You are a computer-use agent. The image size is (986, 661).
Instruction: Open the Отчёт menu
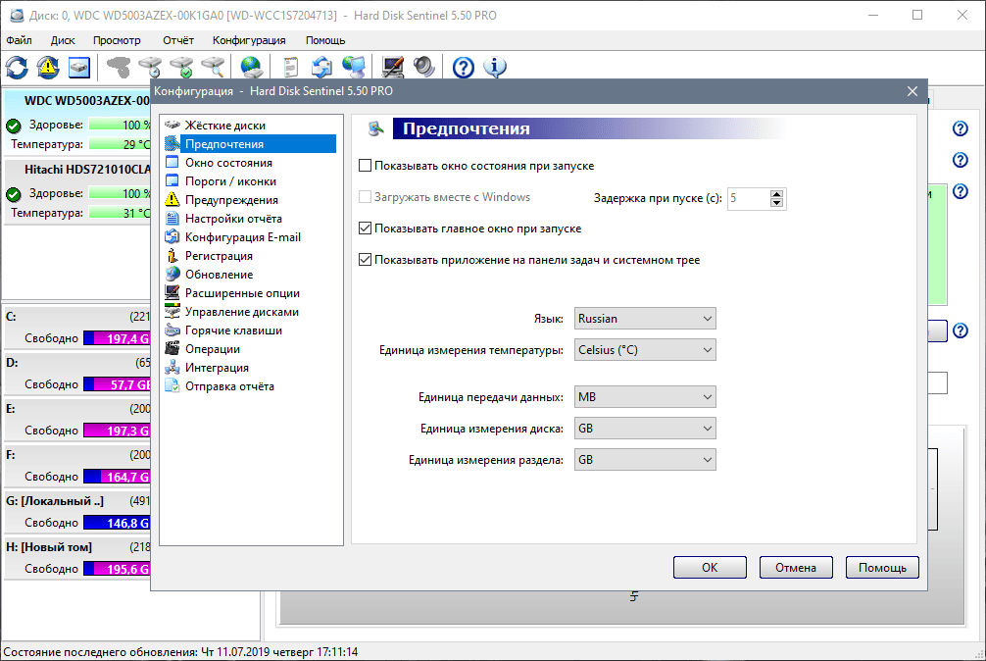point(177,40)
